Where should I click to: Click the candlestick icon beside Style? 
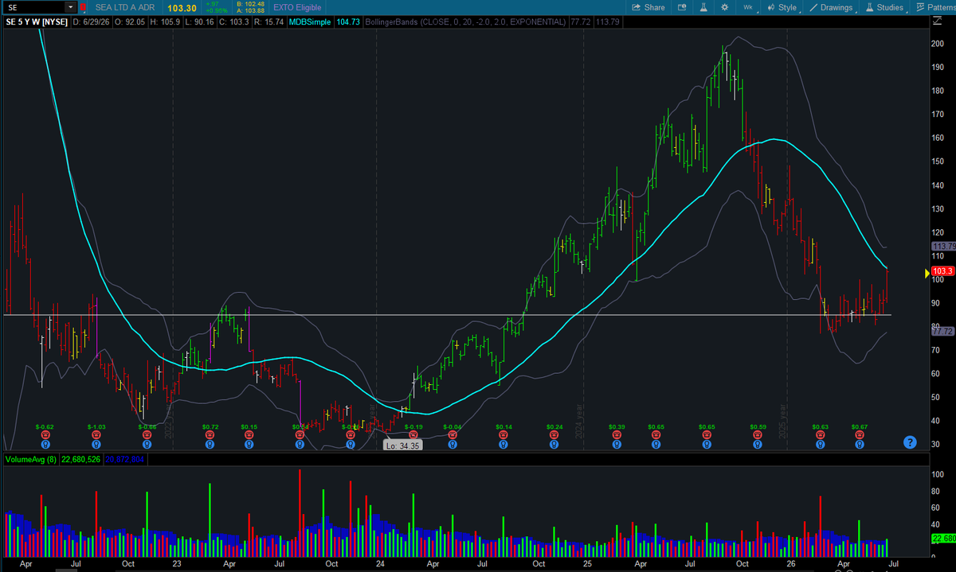coord(770,7)
